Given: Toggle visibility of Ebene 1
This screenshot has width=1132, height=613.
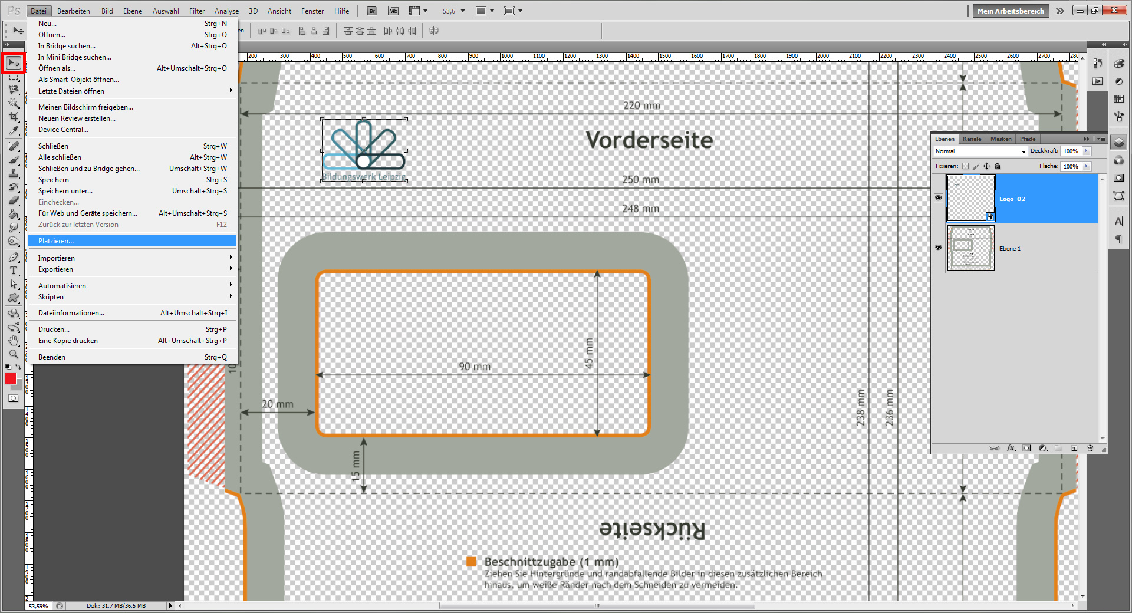Looking at the screenshot, I should click(938, 248).
